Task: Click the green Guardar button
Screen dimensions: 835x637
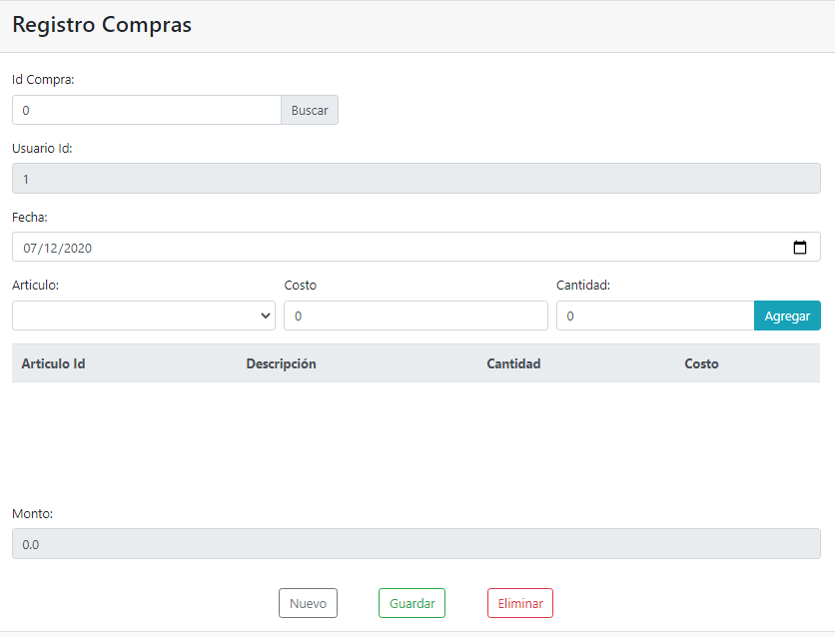Action: [x=412, y=602]
